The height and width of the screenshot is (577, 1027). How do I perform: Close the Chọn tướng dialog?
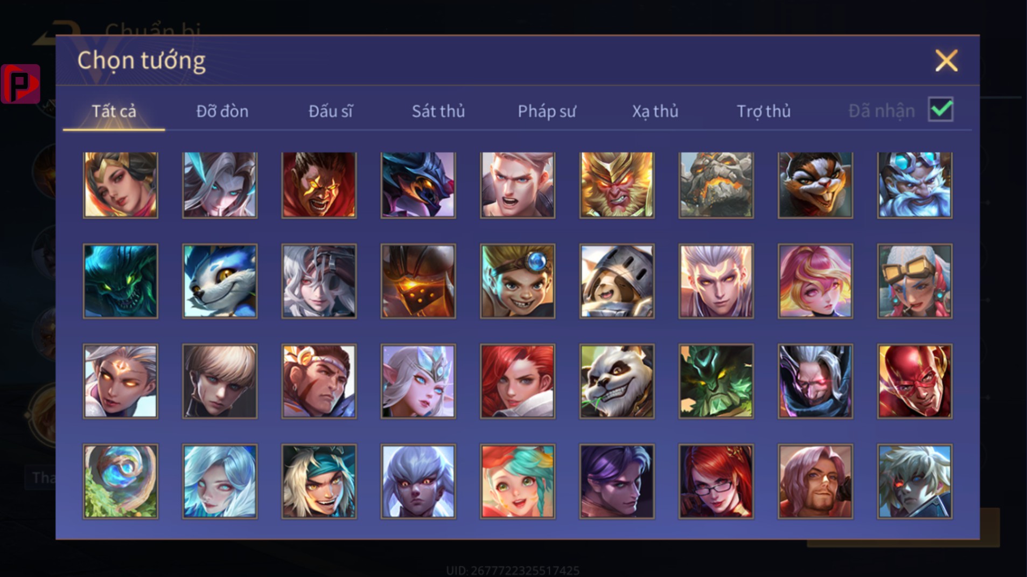pos(946,60)
